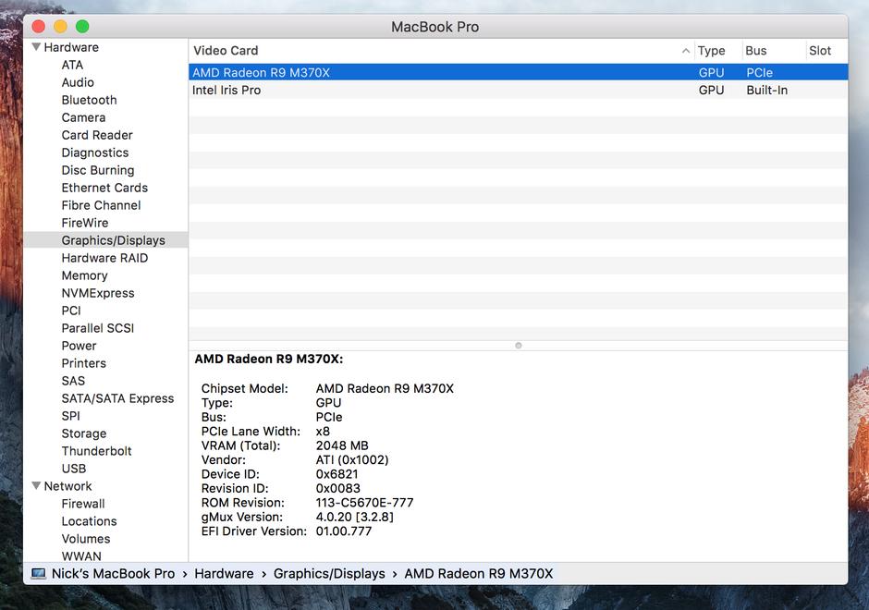Click Nick's MacBook Pro in path bar
The height and width of the screenshot is (610, 869).
(x=113, y=573)
